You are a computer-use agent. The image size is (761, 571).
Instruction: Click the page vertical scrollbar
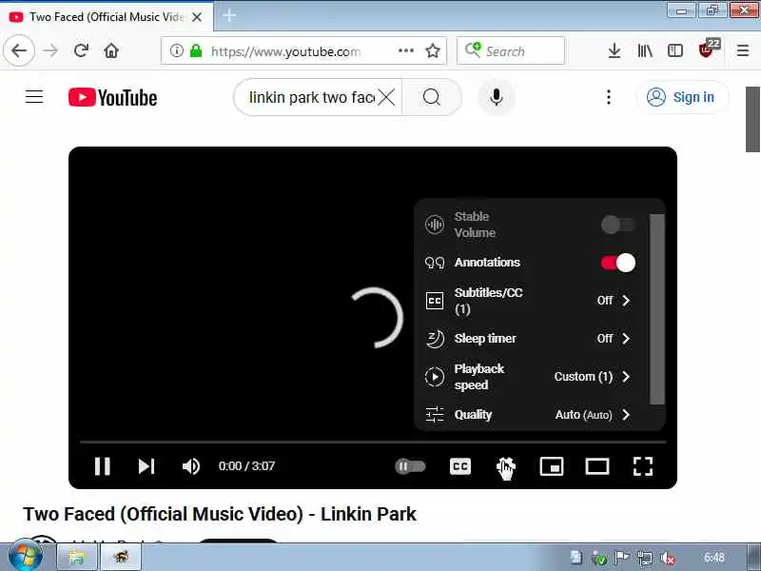coord(752,120)
